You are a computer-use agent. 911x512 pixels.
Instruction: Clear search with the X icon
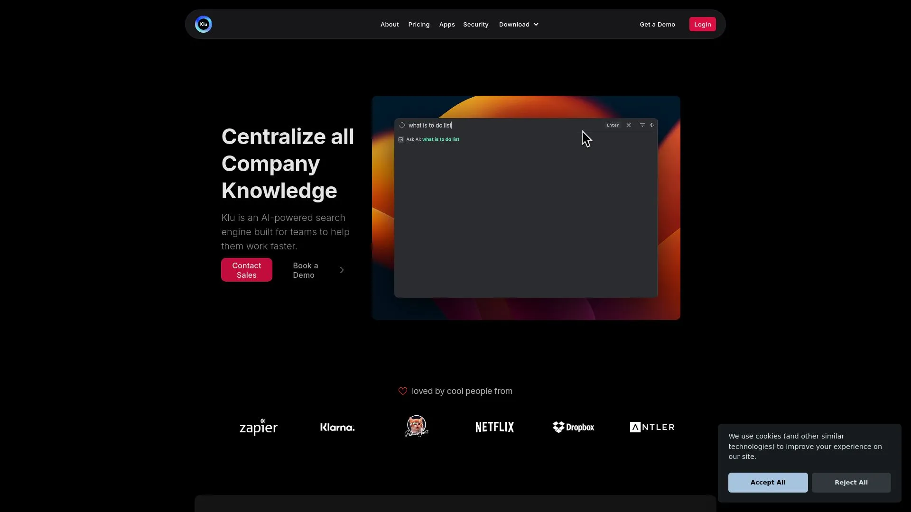629,125
